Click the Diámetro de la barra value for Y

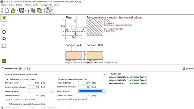pos(85,96)
